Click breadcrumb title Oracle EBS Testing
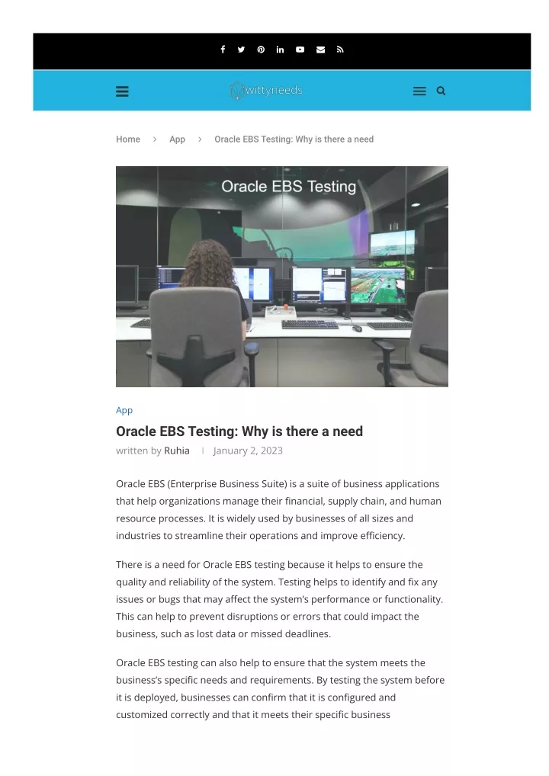549x776 pixels. pos(294,139)
